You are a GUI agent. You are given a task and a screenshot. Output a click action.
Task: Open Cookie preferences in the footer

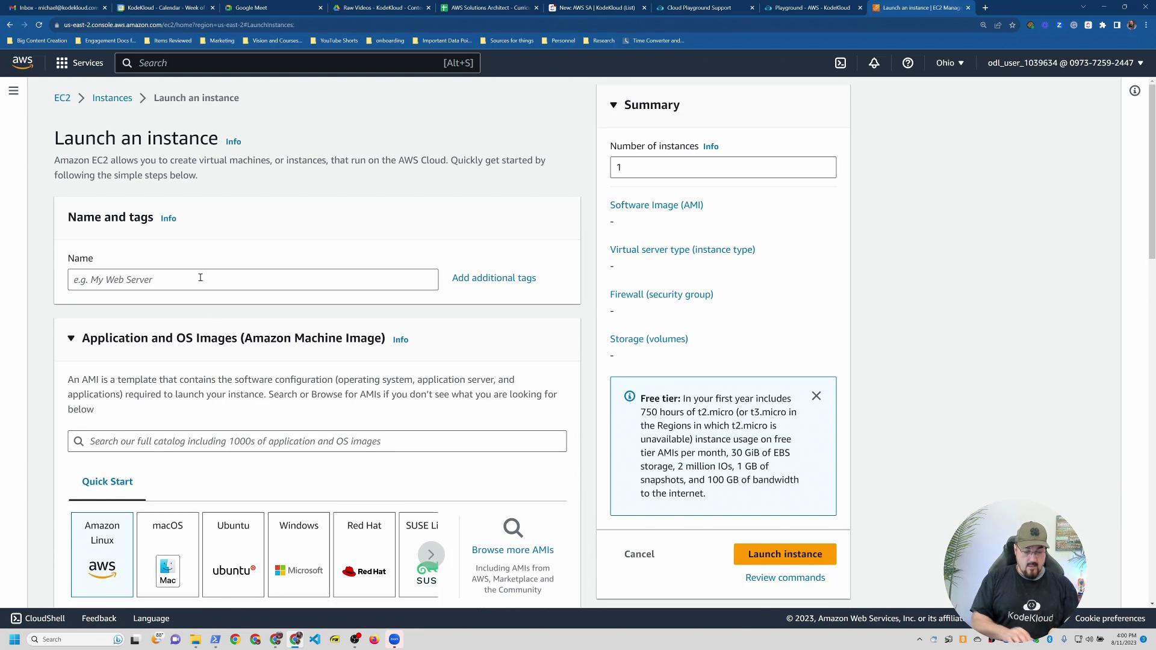1110,618
